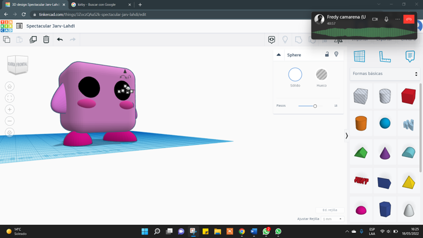Undo last action arrow

point(60,40)
